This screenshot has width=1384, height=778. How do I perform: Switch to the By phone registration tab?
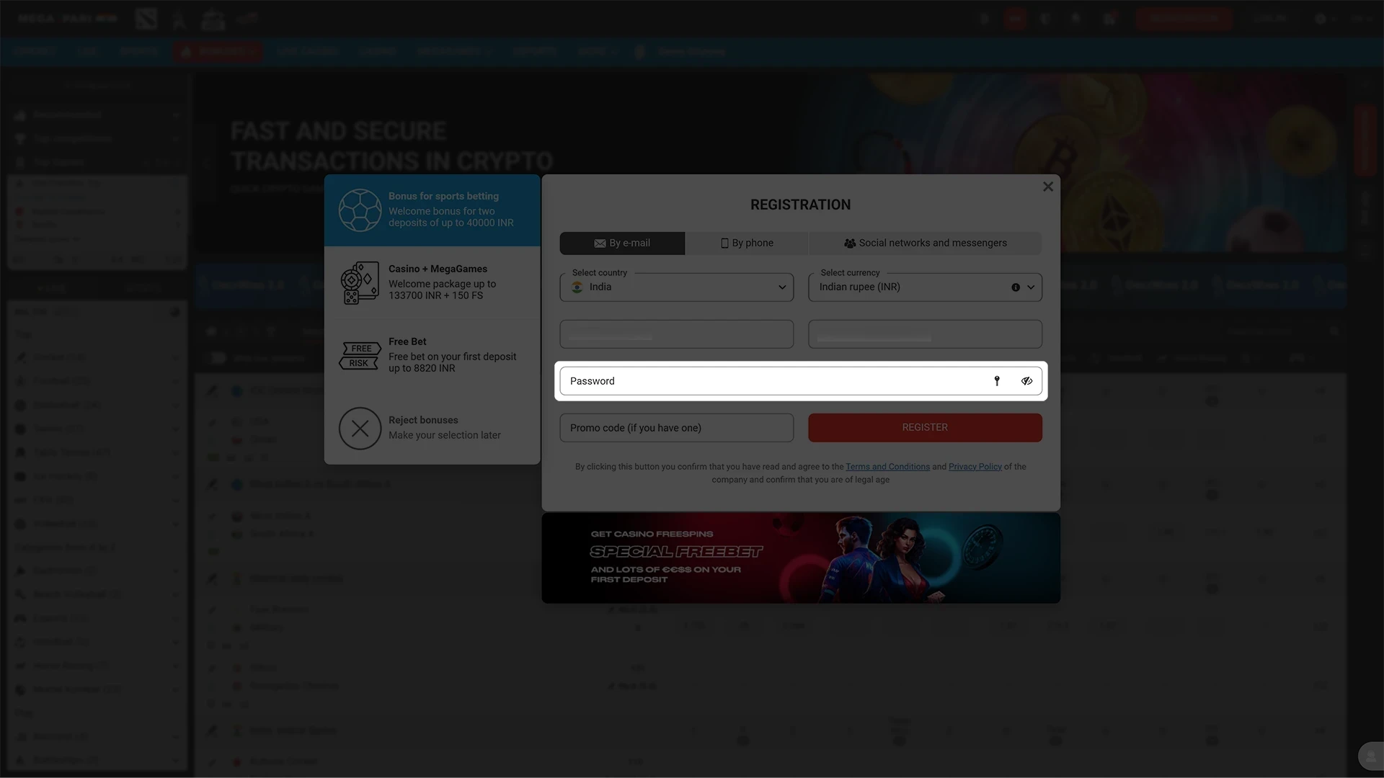(x=747, y=243)
